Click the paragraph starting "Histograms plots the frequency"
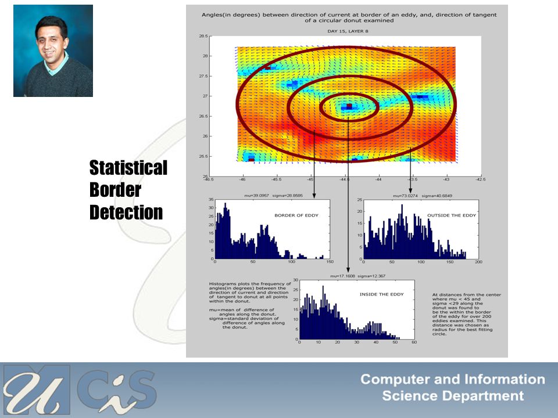This screenshot has width=558, height=418. [x=249, y=292]
